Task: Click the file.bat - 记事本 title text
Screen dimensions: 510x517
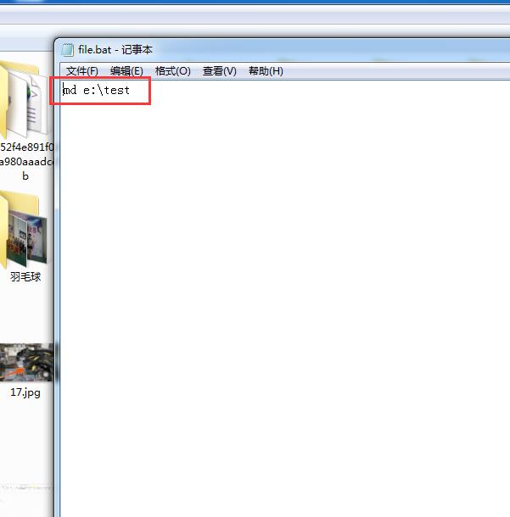Action: 115,50
